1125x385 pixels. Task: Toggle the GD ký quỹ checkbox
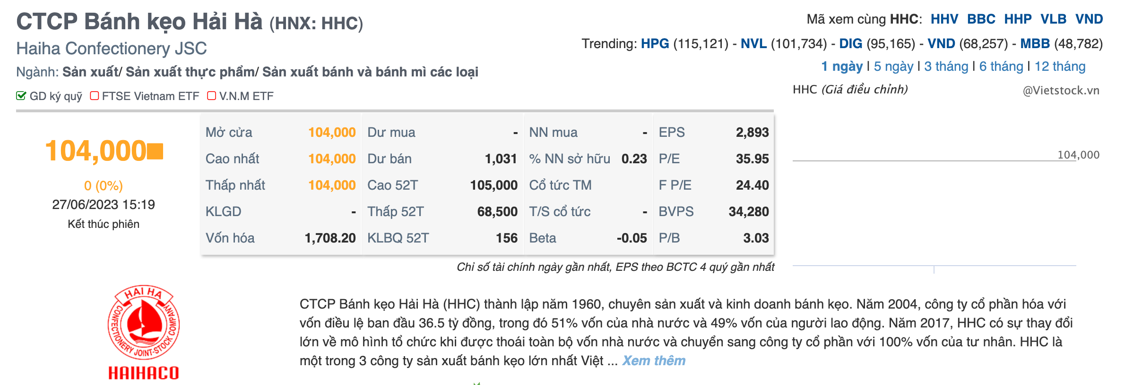tap(21, 96)
